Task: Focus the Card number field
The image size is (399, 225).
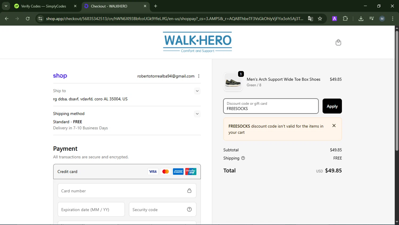Action: coord(127,191)
